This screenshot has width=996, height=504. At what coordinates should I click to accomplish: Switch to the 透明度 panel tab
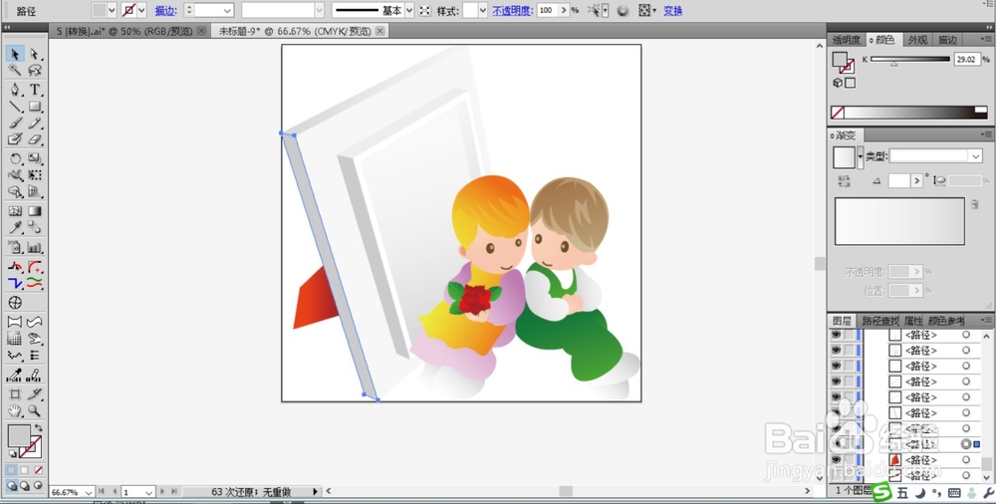pos(846,40)
